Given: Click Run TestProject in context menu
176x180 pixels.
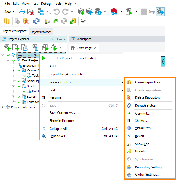Looking at the screenshot, I should (73, 58).
